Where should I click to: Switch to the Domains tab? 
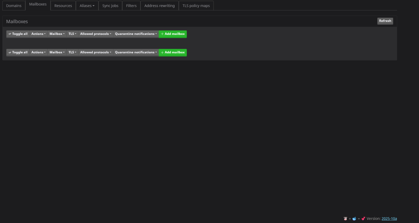click(14, 6)
